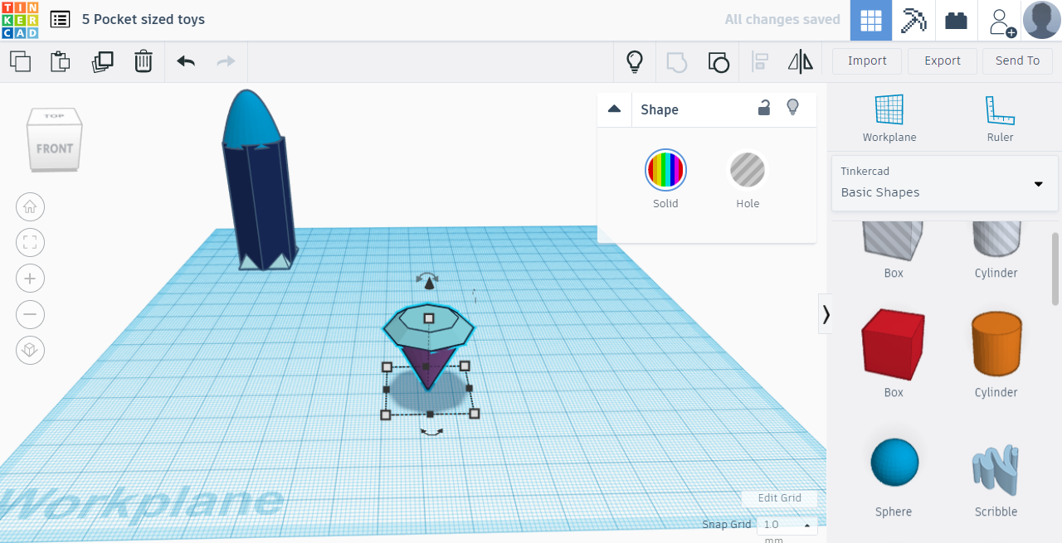Open the user profile avatar
Image resolution: width=1062 pixels, height=543 pixels.
coord(1042,20)
